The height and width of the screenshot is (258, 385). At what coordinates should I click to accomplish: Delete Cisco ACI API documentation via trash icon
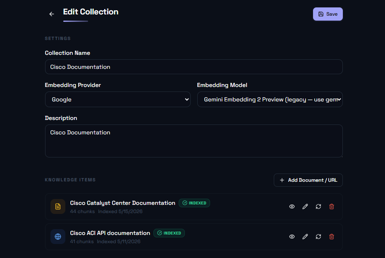(x=332, y=237)
